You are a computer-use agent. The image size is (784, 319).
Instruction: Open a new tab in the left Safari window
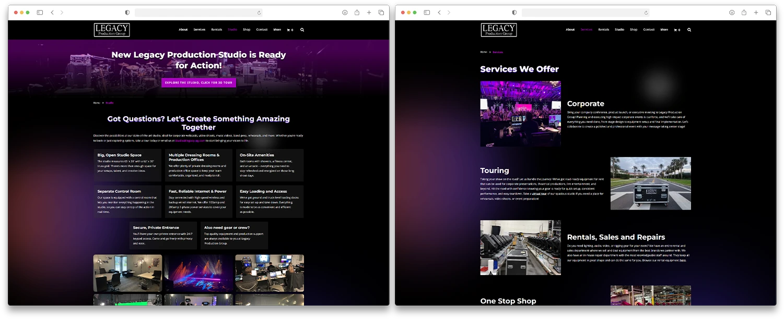point(369,11)
